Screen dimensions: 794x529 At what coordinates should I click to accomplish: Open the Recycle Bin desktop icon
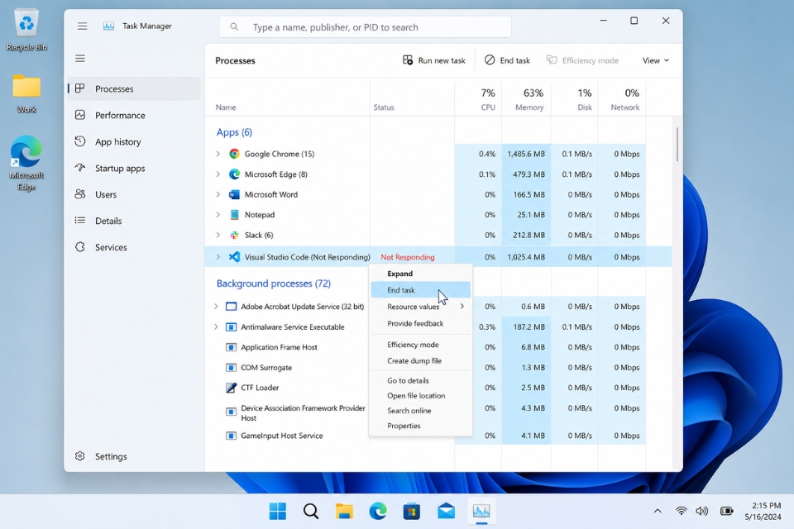pyautogui.click(x=26, y=31)
